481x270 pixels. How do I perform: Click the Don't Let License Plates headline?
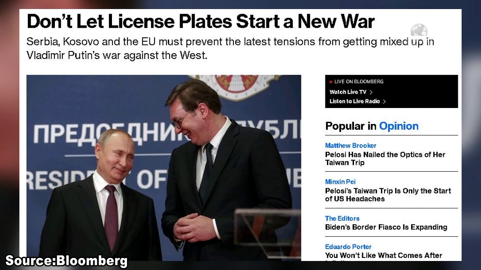[201, 22]
